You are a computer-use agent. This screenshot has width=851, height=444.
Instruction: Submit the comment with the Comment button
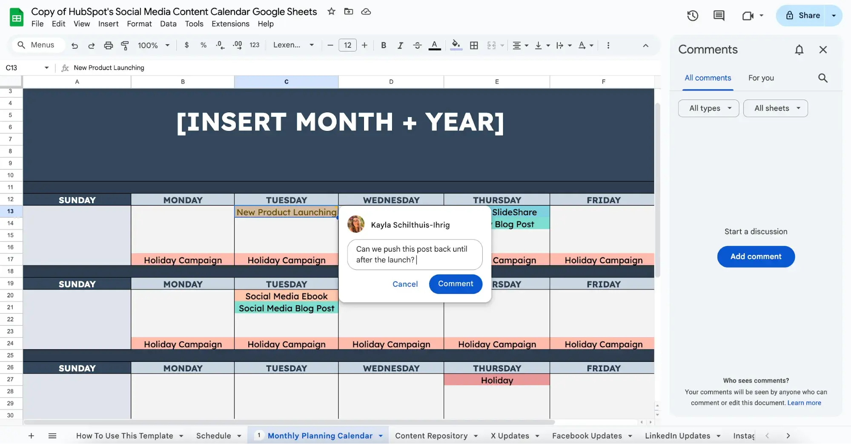click(x=455, y=284)
